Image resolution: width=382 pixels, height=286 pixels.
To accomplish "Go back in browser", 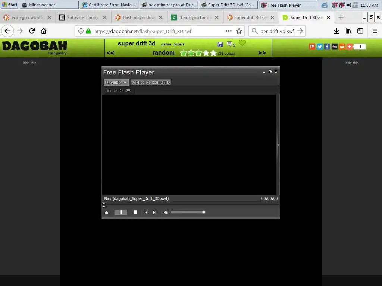I will 7,31.
